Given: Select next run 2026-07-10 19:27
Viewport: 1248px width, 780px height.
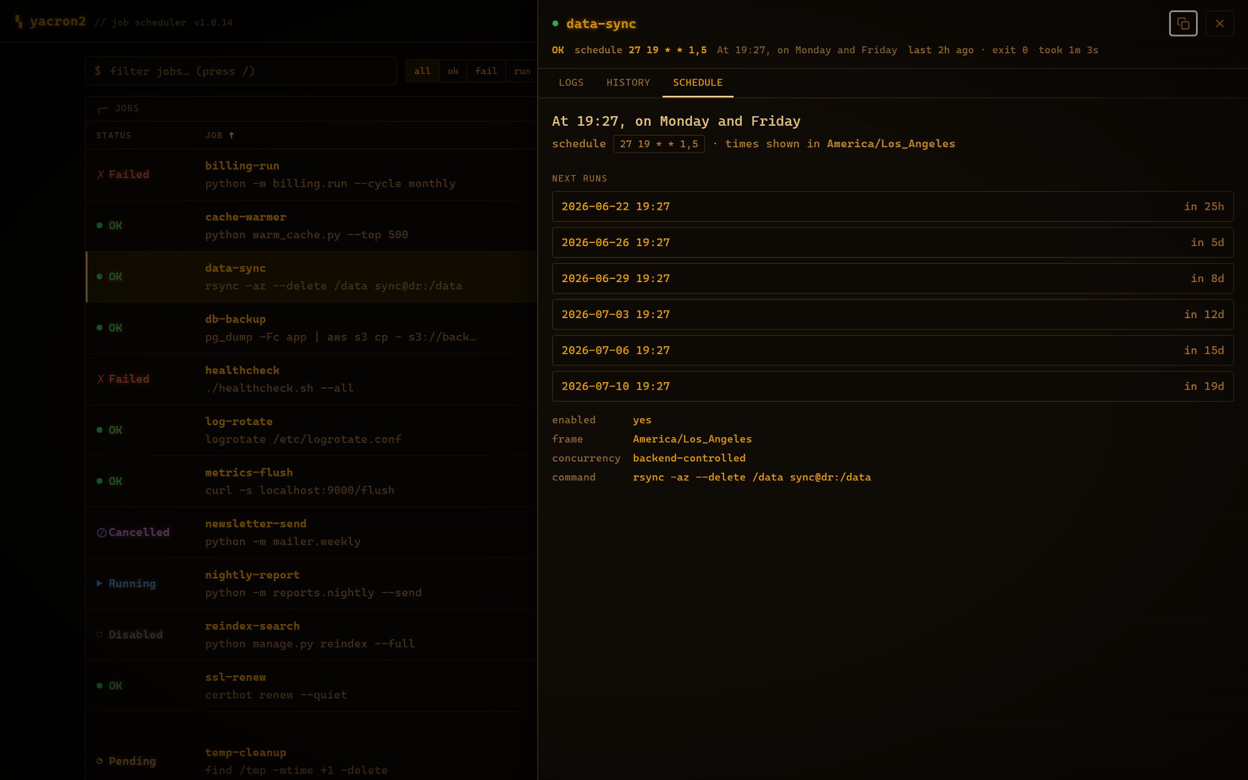Looking at the screenshot, I should 893,387.
